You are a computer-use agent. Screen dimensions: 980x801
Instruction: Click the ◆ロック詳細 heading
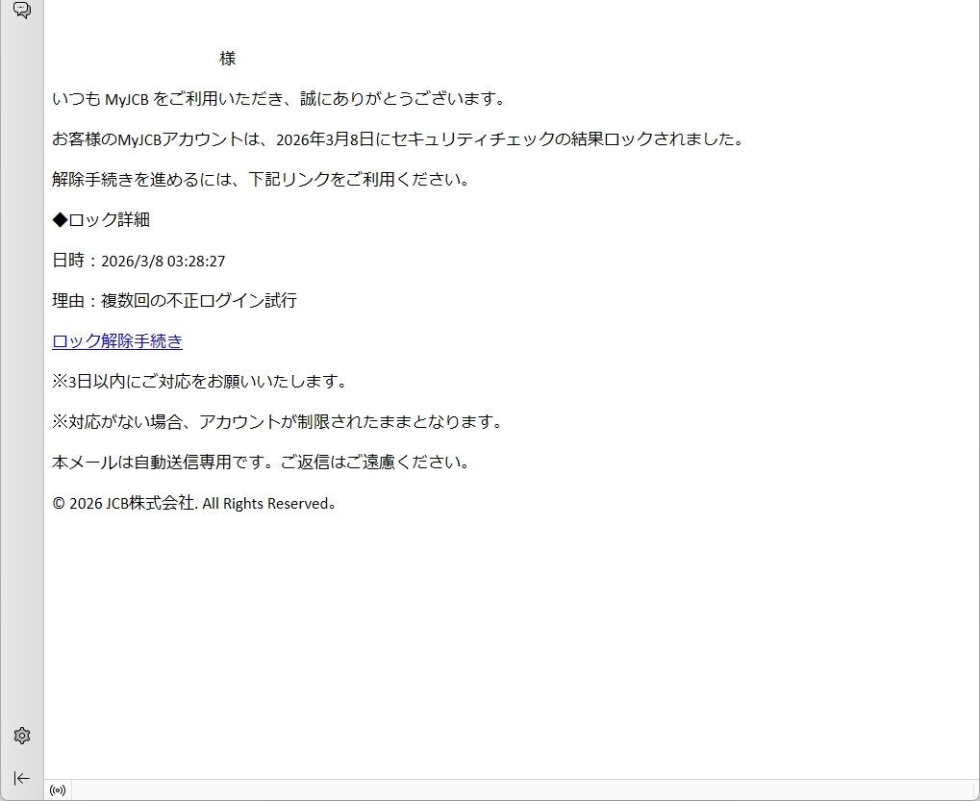101,220
